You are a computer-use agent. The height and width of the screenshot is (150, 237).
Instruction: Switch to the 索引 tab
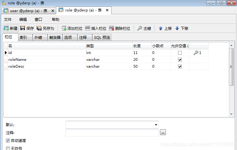[x=25, y=38]
